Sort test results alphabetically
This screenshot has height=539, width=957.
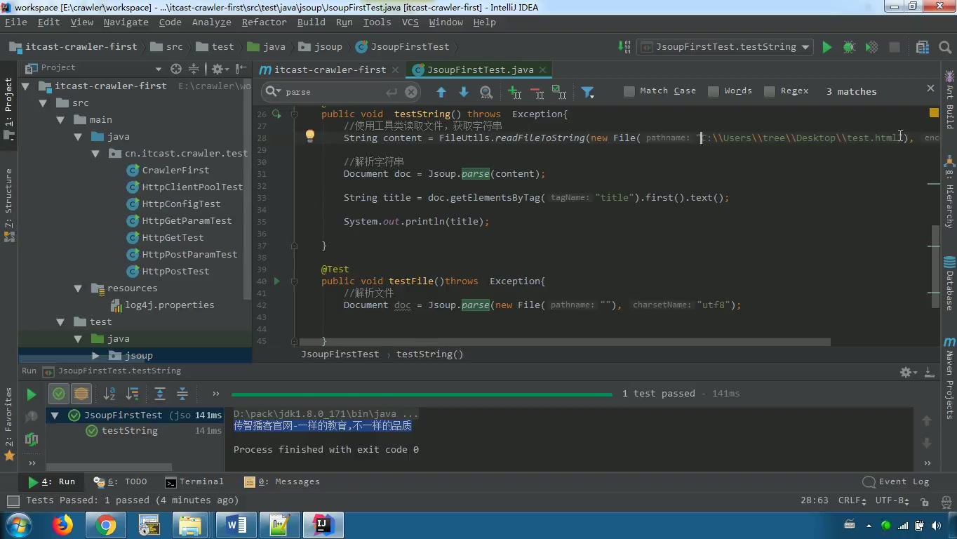109,394
